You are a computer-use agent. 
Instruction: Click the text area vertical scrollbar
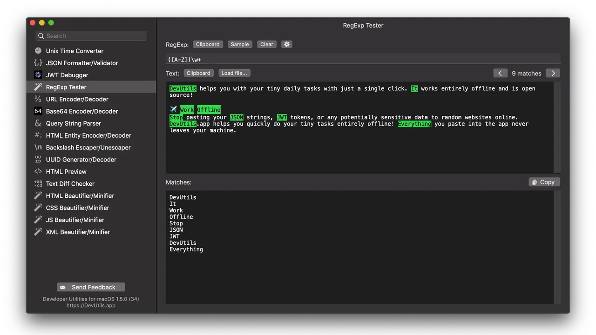557,127
